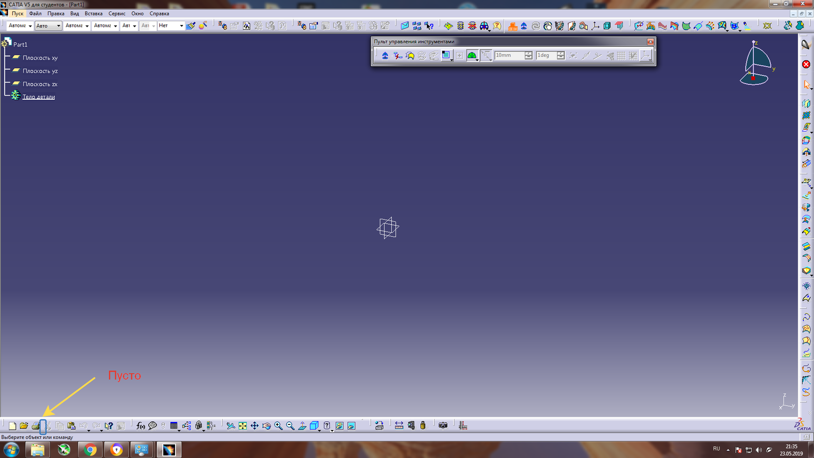Toggle the axis system button in Пульт управления
The image size is (814, 458).
646,55
